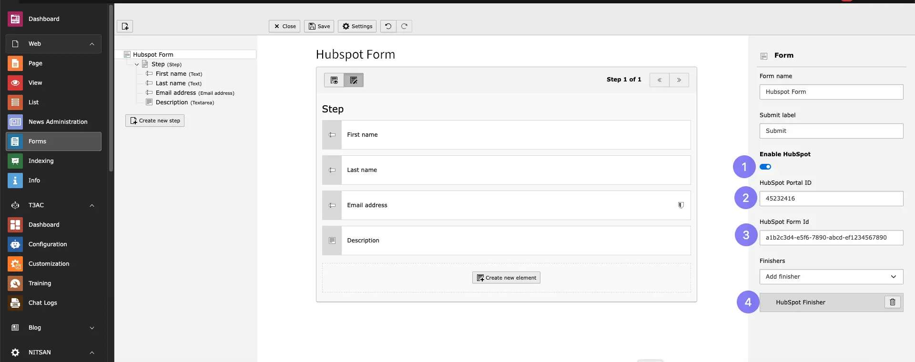
Task: Collapse the T3AC module group
Action: (92, 205)
